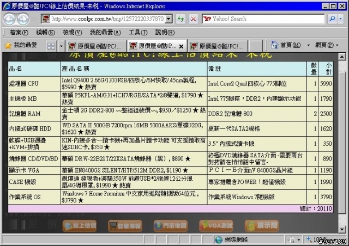Open the 編輯(E) menu
The height and width of the screenshot is (246, 349).
[45, 33]
